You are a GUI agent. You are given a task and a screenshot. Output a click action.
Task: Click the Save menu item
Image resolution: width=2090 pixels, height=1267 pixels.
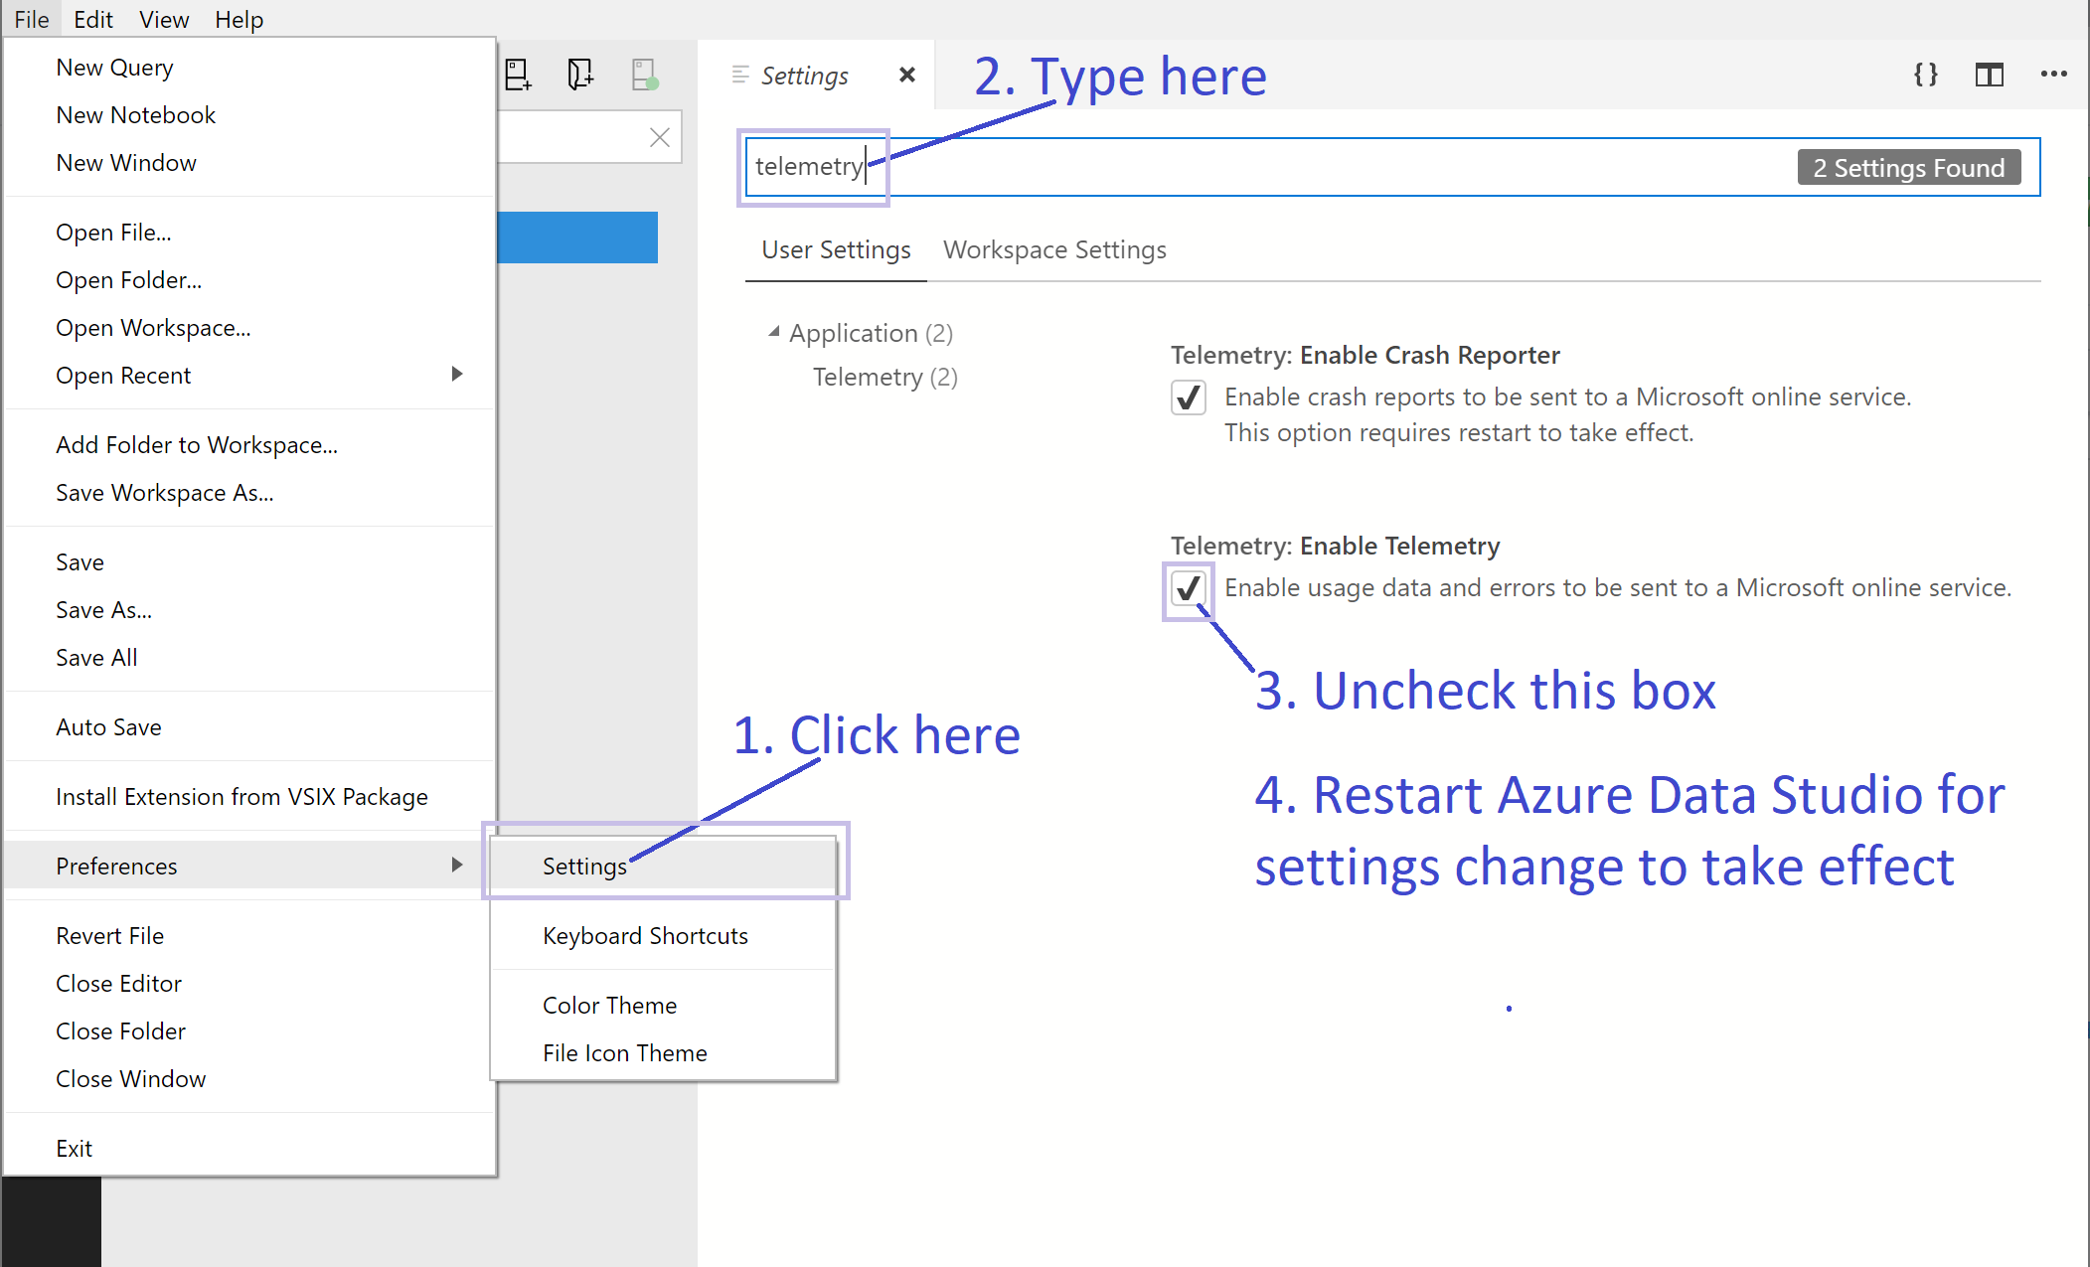point(249,562)
